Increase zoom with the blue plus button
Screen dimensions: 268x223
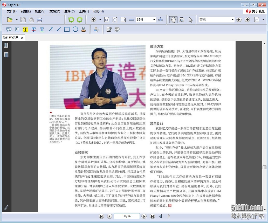(161, 20)
